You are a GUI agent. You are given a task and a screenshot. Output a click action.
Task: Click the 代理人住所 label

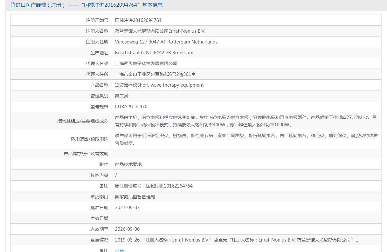[97, 74]
